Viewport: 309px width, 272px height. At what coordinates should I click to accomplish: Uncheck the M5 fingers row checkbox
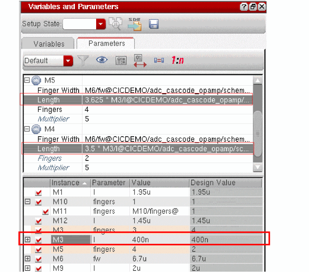(38, 250)
